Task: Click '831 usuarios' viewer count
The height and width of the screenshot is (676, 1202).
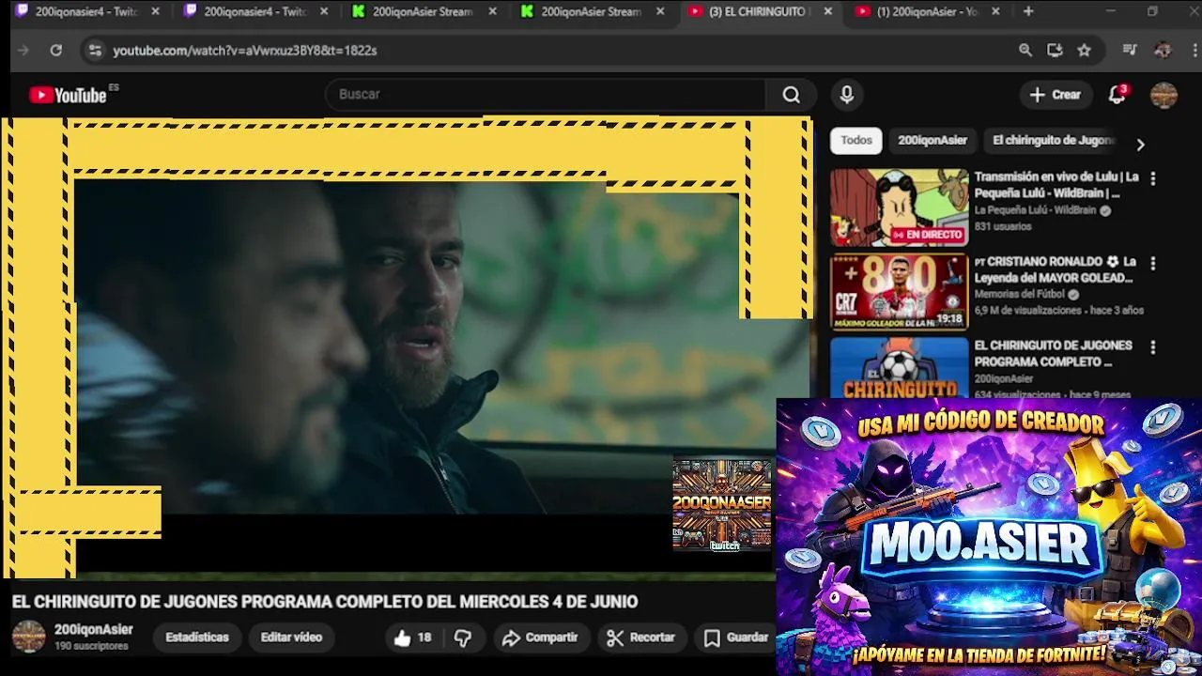Action: [x=1003, y=226]
